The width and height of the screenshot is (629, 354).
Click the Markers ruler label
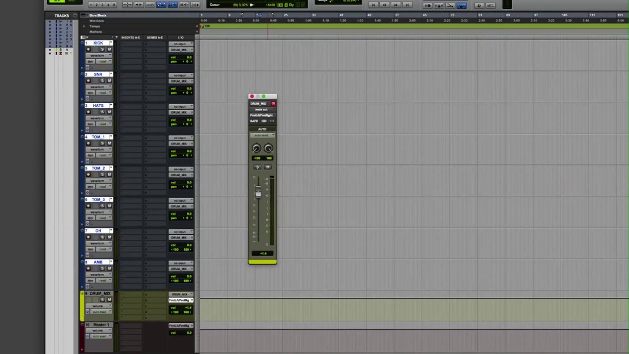pyautogui.click(x=96, y=31)
